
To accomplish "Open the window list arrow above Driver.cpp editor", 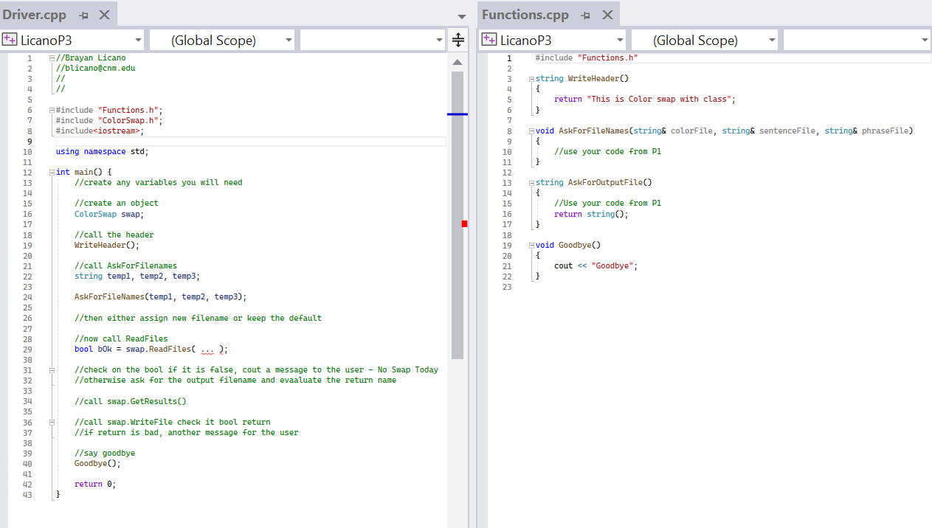I will [x=461, y=15].
